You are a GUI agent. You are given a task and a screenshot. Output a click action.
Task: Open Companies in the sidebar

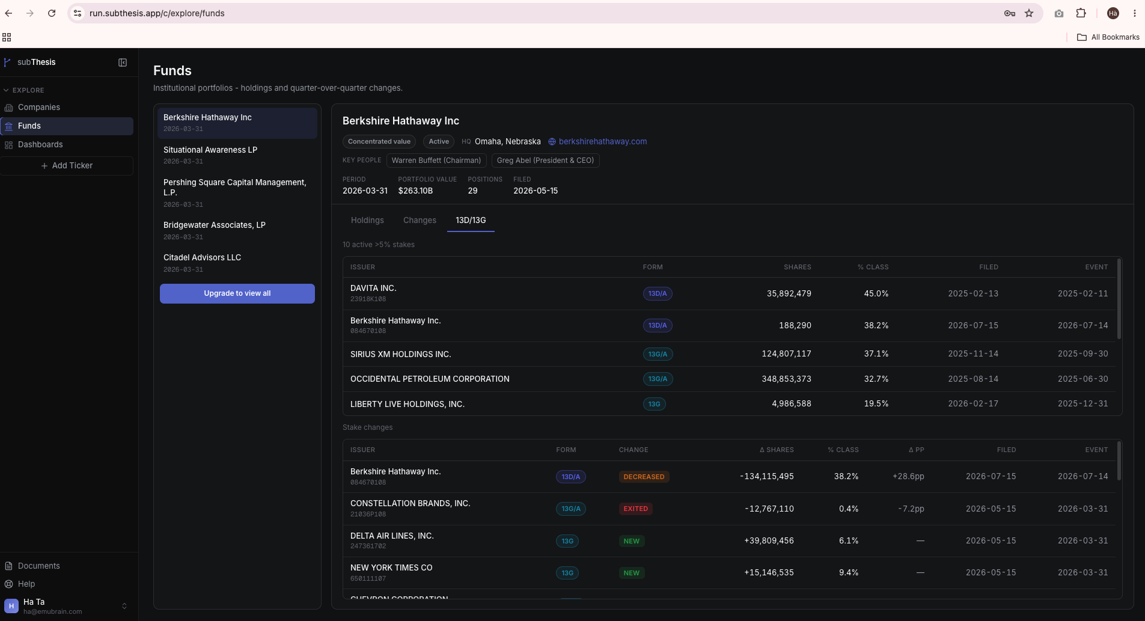(67, 108)
